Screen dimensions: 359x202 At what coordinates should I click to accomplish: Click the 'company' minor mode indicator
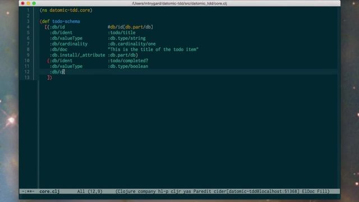[146, 191]
